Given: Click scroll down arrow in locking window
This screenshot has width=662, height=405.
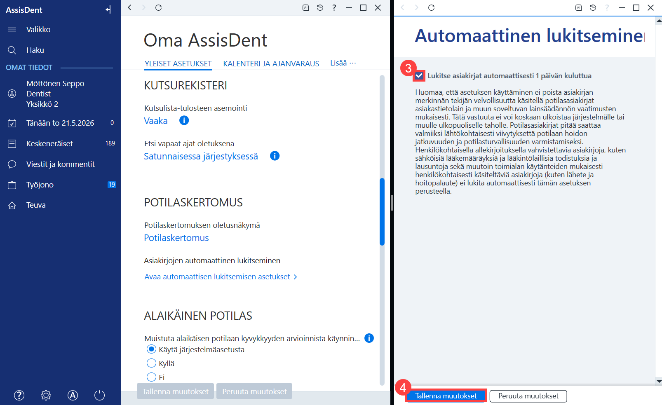Looking at the screenshot, I should pyautogui.click(x=658, y=382).
